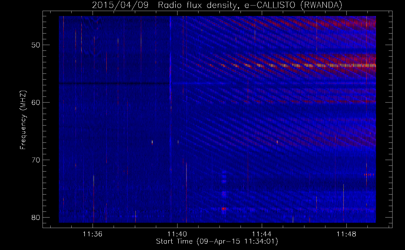Click the 'Frequency (MHZ)' axis label
Screen dimensions: 405x250
[23, 120]
